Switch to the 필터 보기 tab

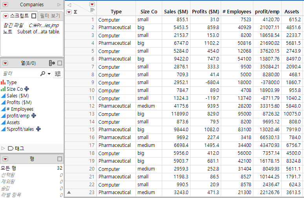point(50,15)
